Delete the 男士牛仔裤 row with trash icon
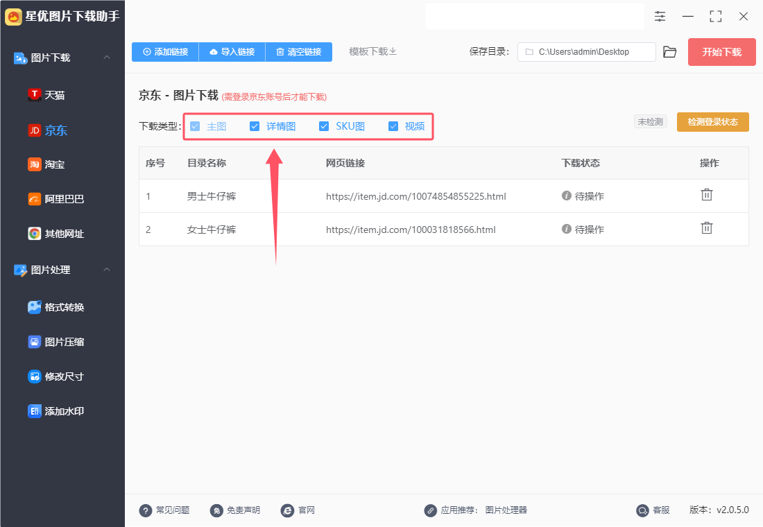 tap(707, 195)
